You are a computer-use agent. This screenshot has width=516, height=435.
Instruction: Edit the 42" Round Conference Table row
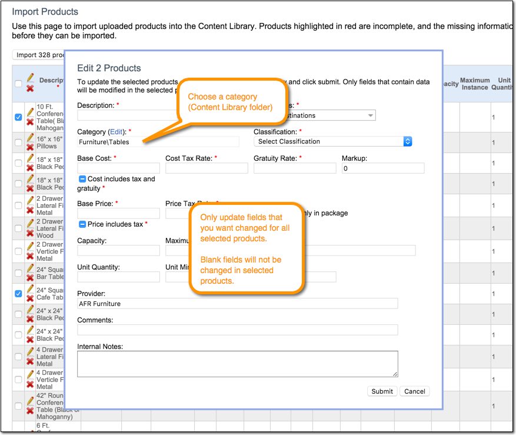pos(30,401)
